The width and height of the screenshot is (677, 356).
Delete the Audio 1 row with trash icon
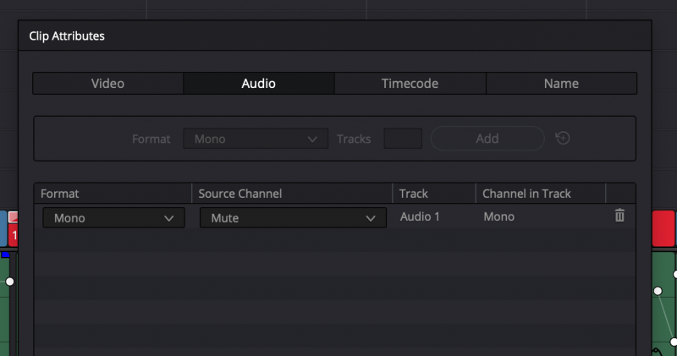click(x=619, y=216)
